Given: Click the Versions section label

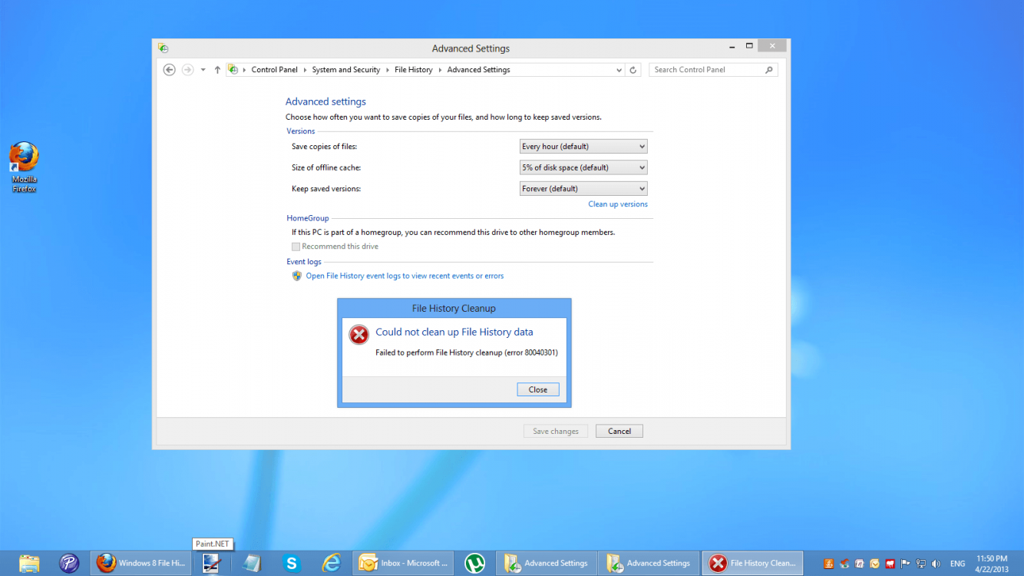Looking at the screenshot, I should pos(301,131).
